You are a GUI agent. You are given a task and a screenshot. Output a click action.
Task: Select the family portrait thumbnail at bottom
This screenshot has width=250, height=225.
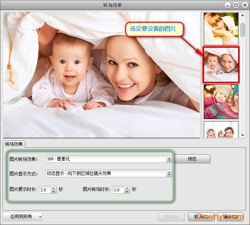tap(221, 130)
